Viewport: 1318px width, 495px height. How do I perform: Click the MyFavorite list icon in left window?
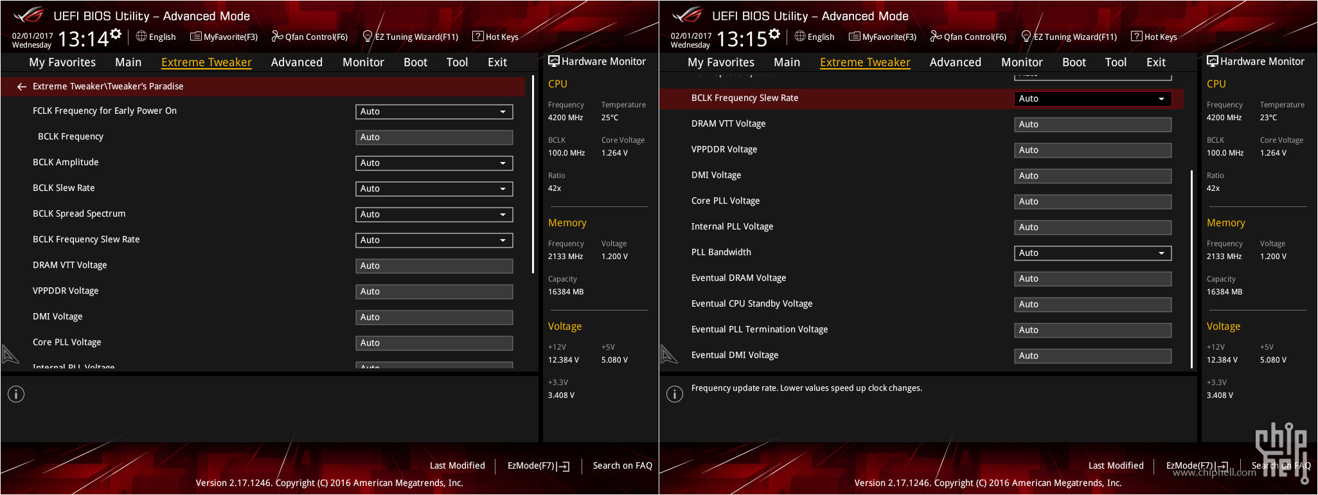click(x=196, y=36)
